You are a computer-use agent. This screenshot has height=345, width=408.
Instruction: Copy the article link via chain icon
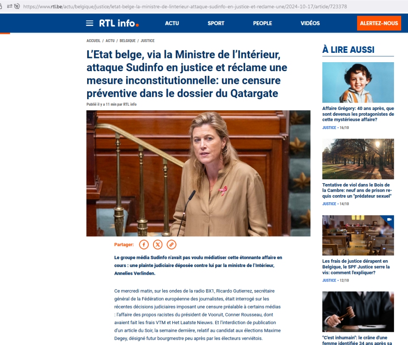coord(171,244)
